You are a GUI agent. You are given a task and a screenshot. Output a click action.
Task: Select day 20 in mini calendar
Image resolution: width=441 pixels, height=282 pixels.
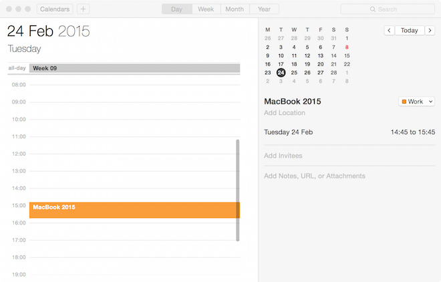point(320,64)
